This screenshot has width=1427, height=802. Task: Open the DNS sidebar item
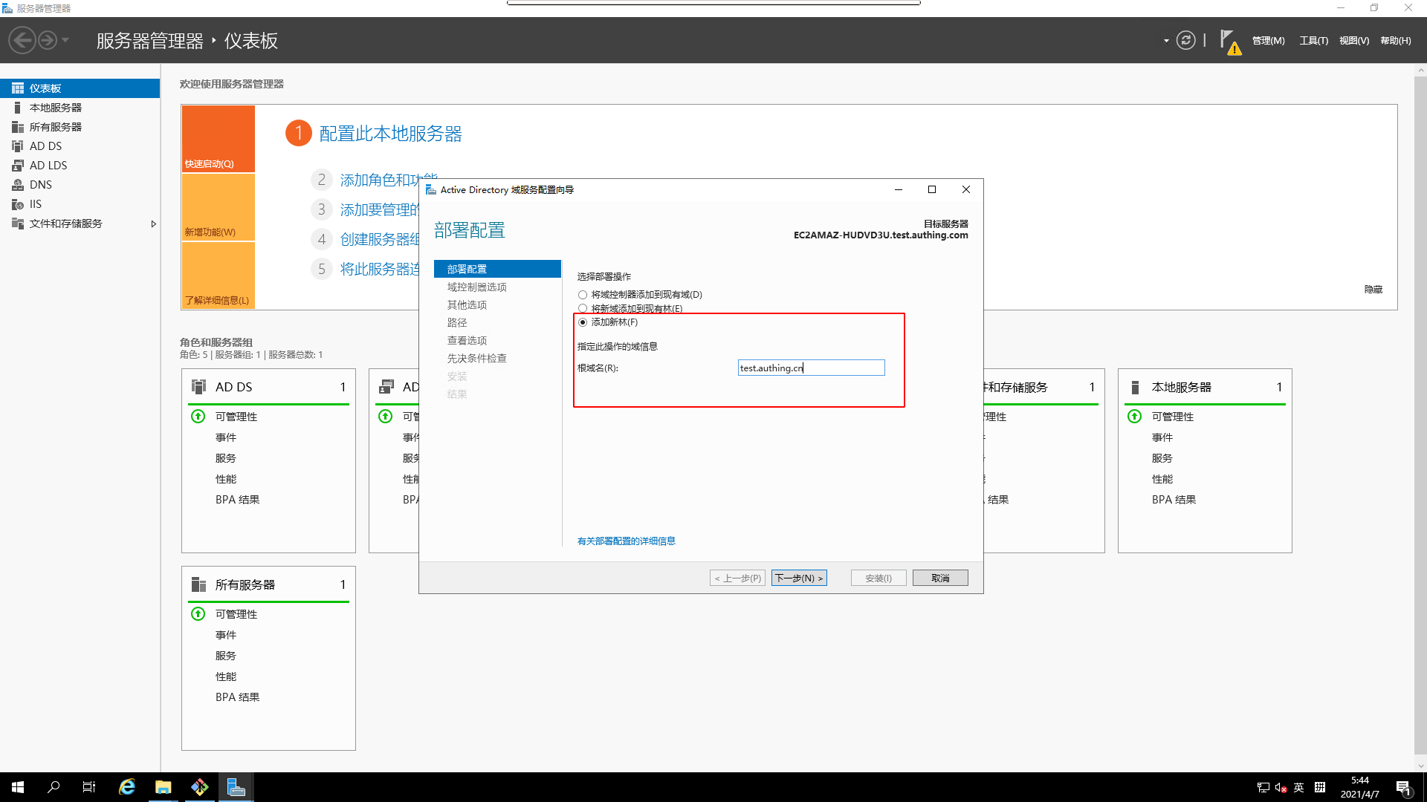[x=40, y=185]
